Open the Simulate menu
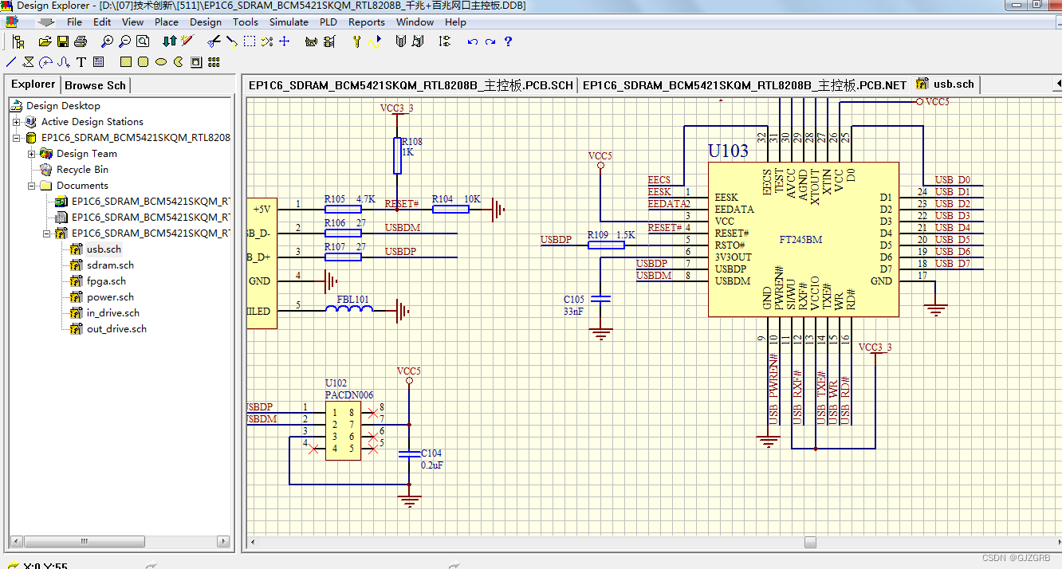The image size is (1062, 569). tap(289, 22)
